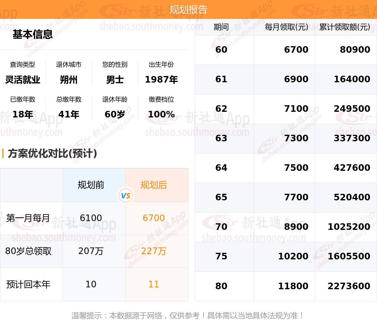Click monthly amount 8900

tap(296, 227)
